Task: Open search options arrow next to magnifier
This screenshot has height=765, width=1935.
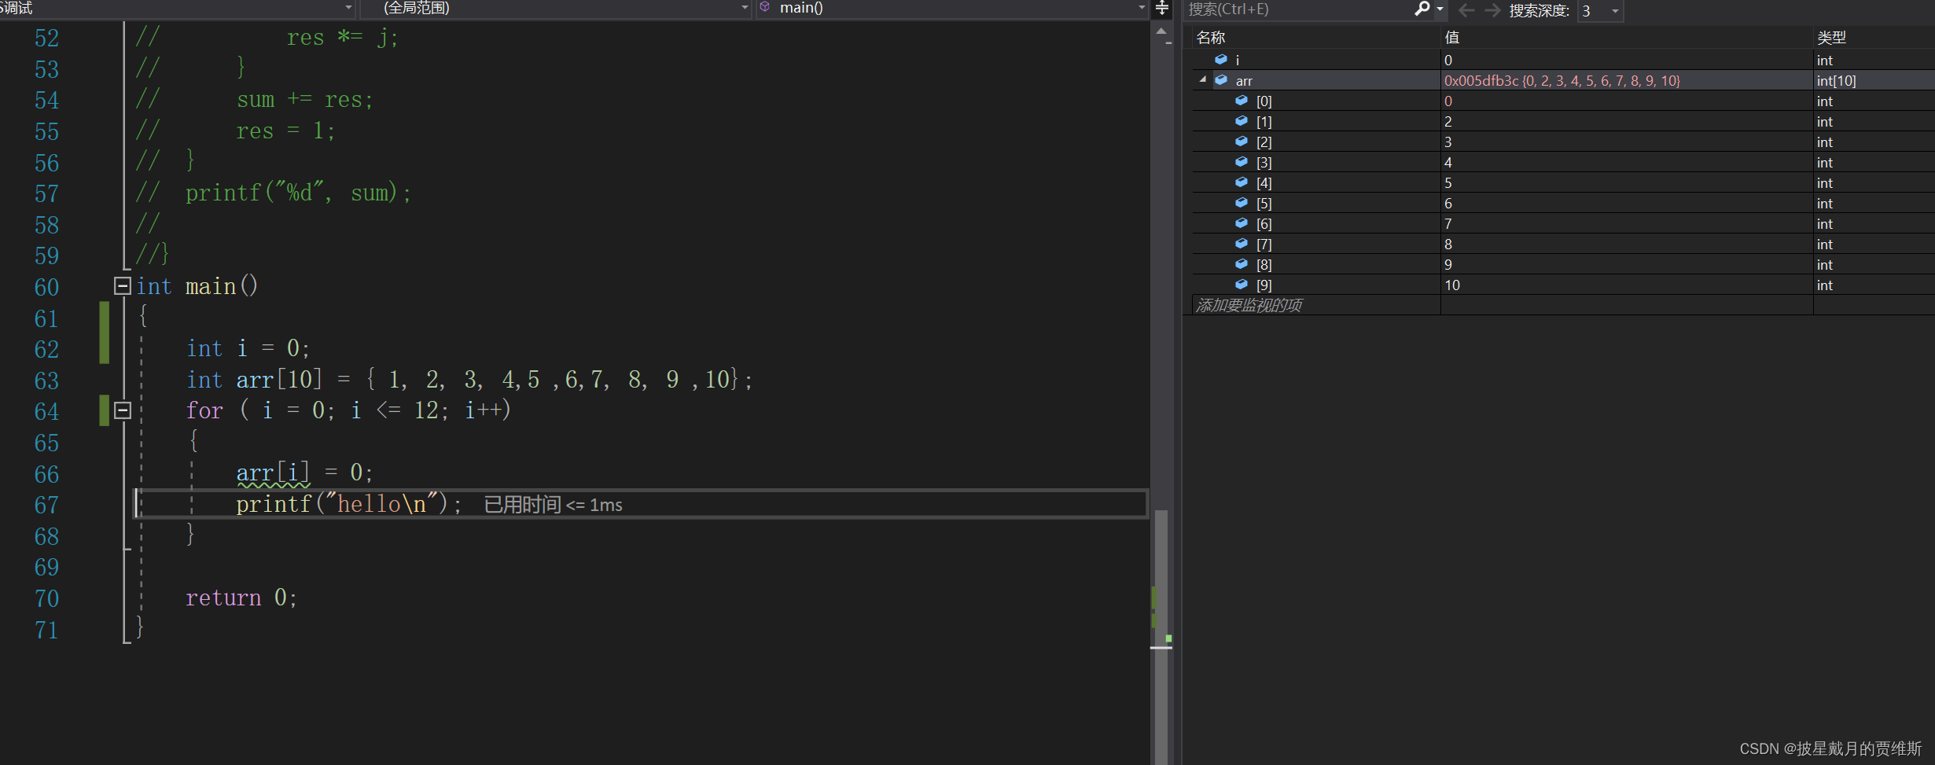Action: pos(1440,9)
